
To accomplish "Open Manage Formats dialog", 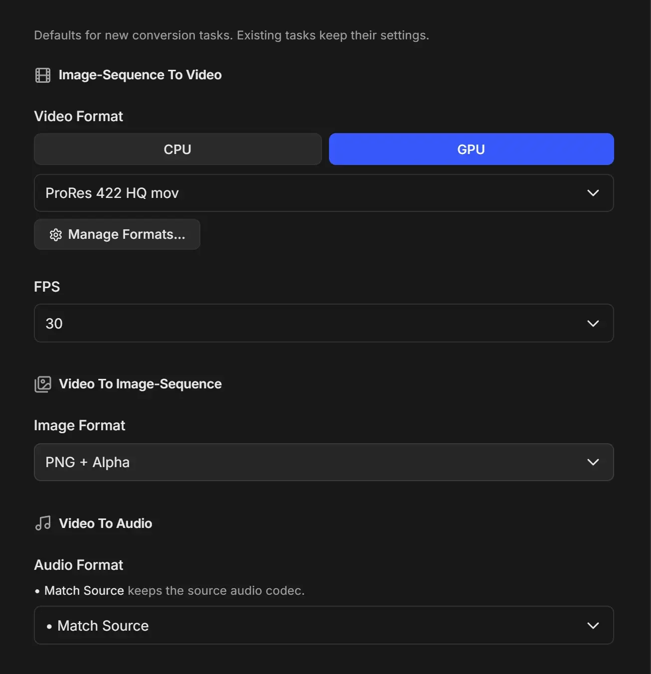I will (117, 234).
